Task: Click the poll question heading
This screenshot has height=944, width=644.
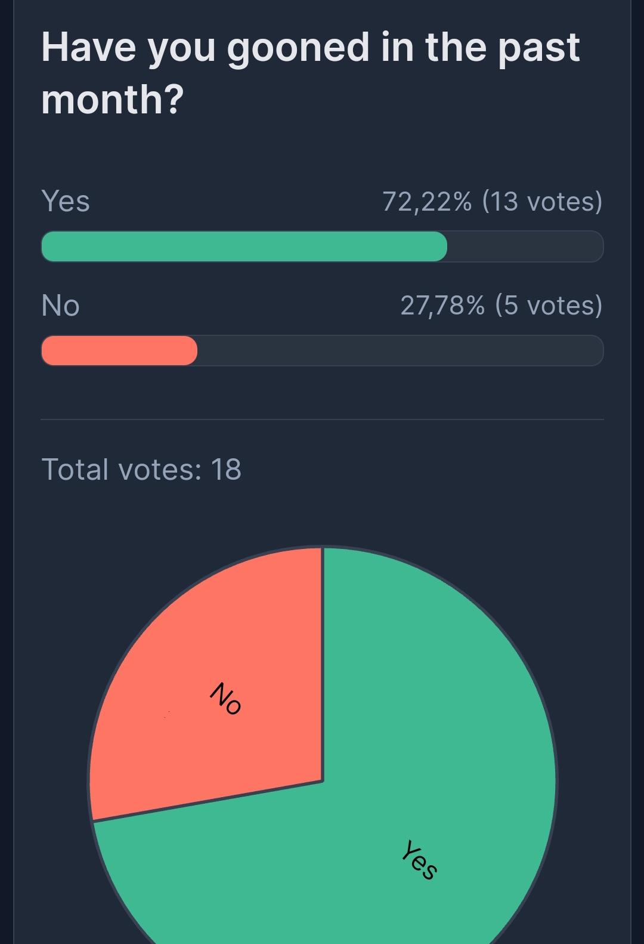Action: (310, 73)
